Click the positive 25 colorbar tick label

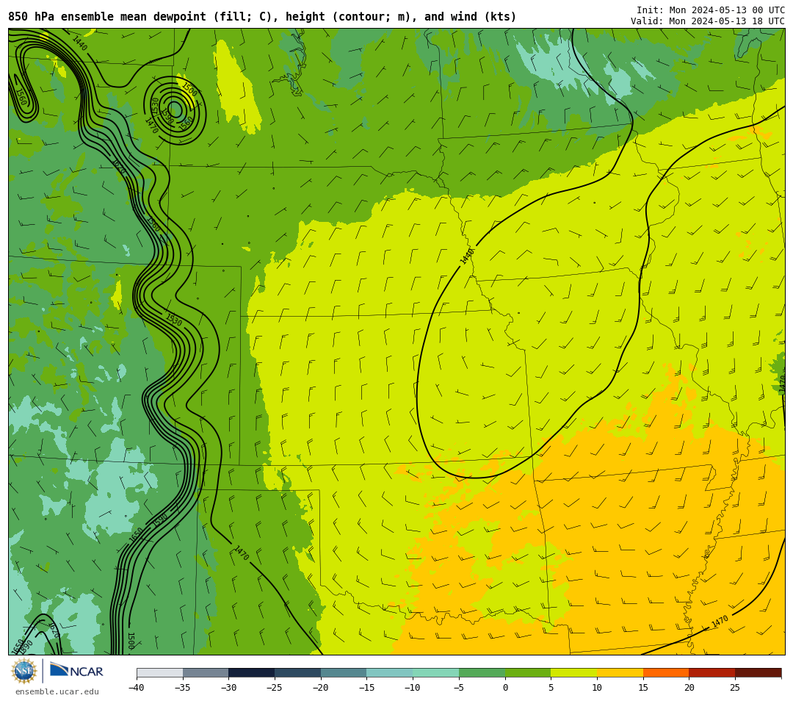(735, 687)
